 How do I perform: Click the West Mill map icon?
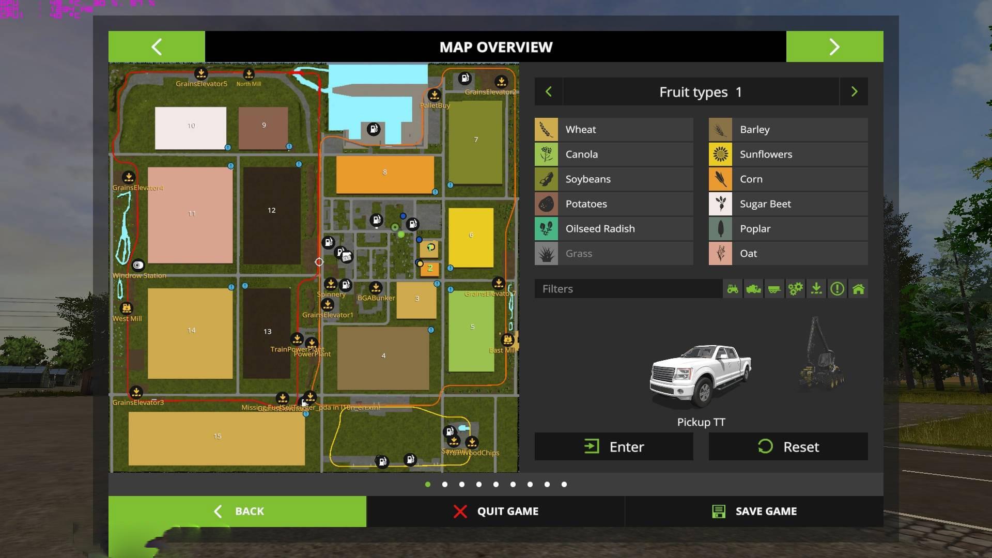[126, 308]
